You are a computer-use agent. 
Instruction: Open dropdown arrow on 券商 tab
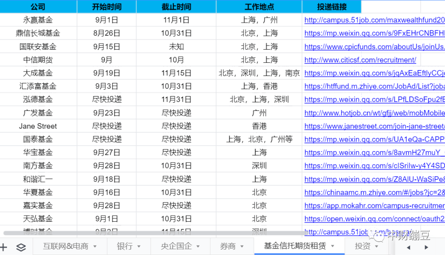pyautogui.click(x=242, y=246)
